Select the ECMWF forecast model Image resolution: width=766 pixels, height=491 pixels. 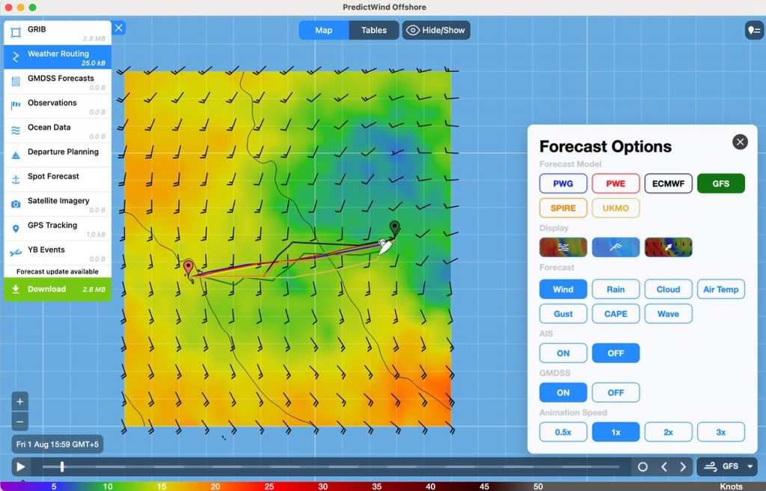(668, 184)
